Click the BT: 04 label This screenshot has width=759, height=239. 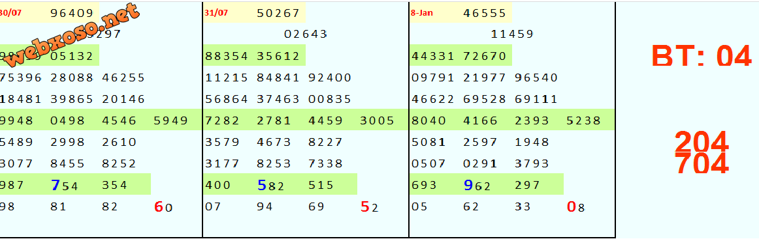[x=702, y=55]
